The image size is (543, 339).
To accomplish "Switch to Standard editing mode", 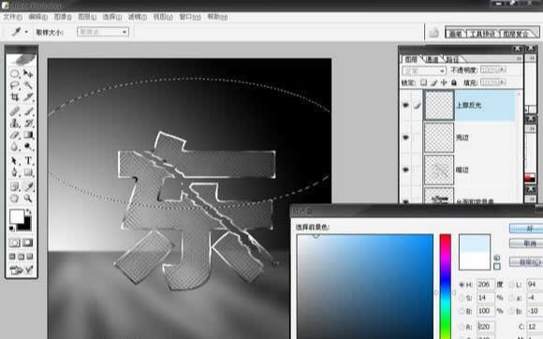I will pyautogui.click(x=15, y=243).
